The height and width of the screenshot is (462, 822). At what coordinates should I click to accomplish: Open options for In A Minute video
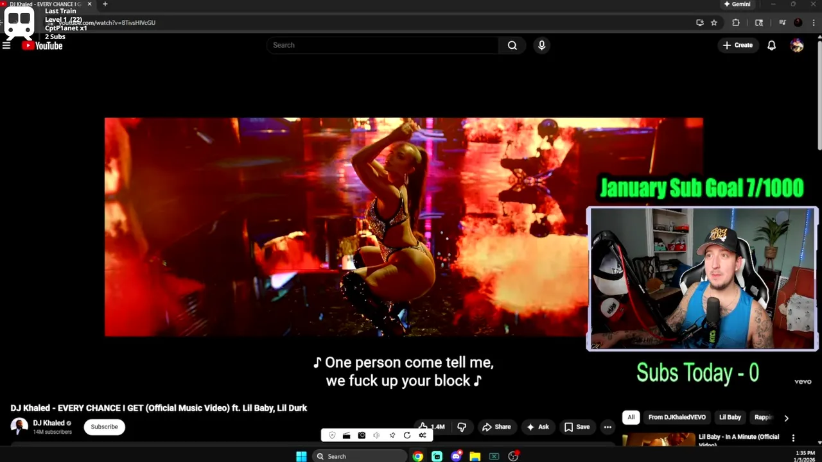pyautogui.click(x=793, y=438)
